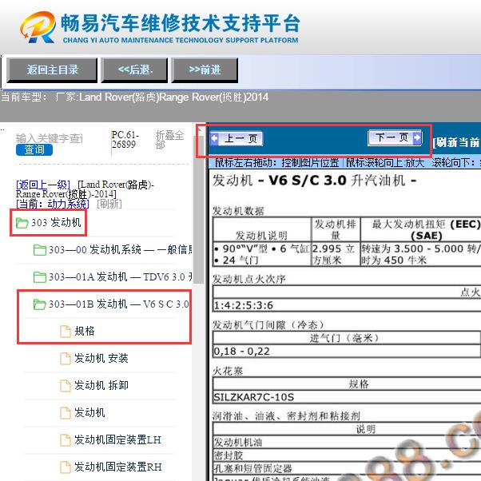Click the 当前：动力系统 link
The height and width of the screenshot is (481, 481).
tap(53, 204)
